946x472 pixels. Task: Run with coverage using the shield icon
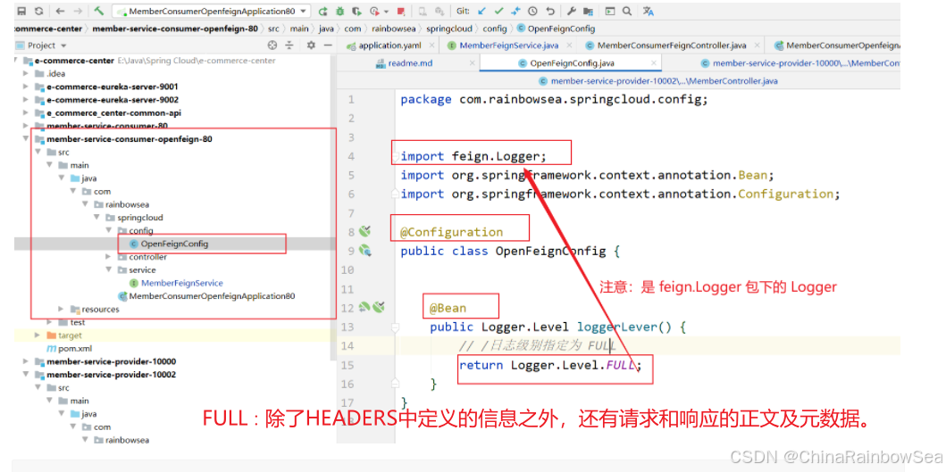[357, 11]
